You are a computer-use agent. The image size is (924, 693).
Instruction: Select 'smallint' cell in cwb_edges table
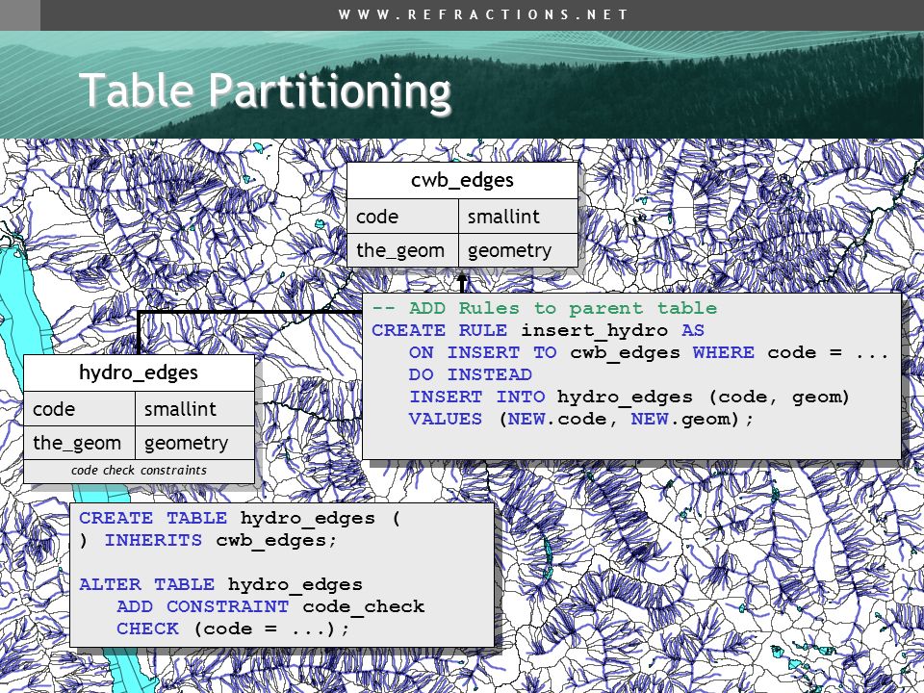point(518,217)
